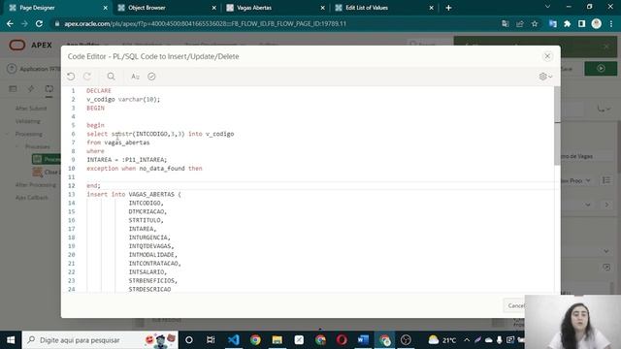The image size is (621, 349).
Task: Open Opera browser from taskbar
Action: coord(342,340)
